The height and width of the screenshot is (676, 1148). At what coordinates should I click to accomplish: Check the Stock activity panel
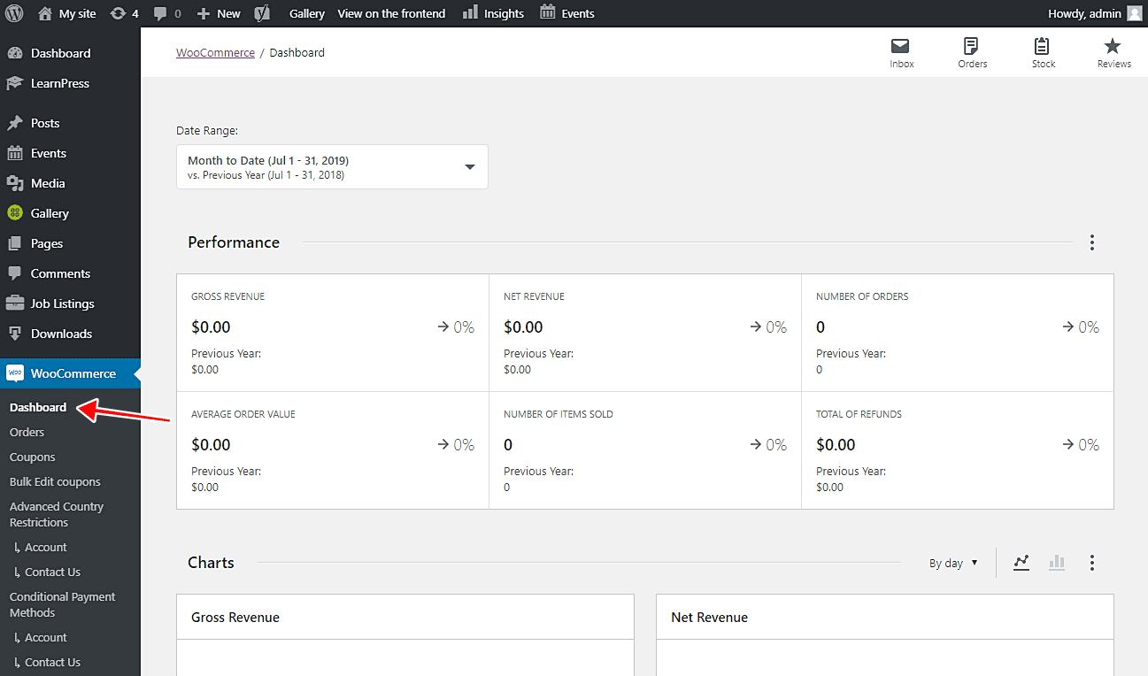coord(1043,51)
